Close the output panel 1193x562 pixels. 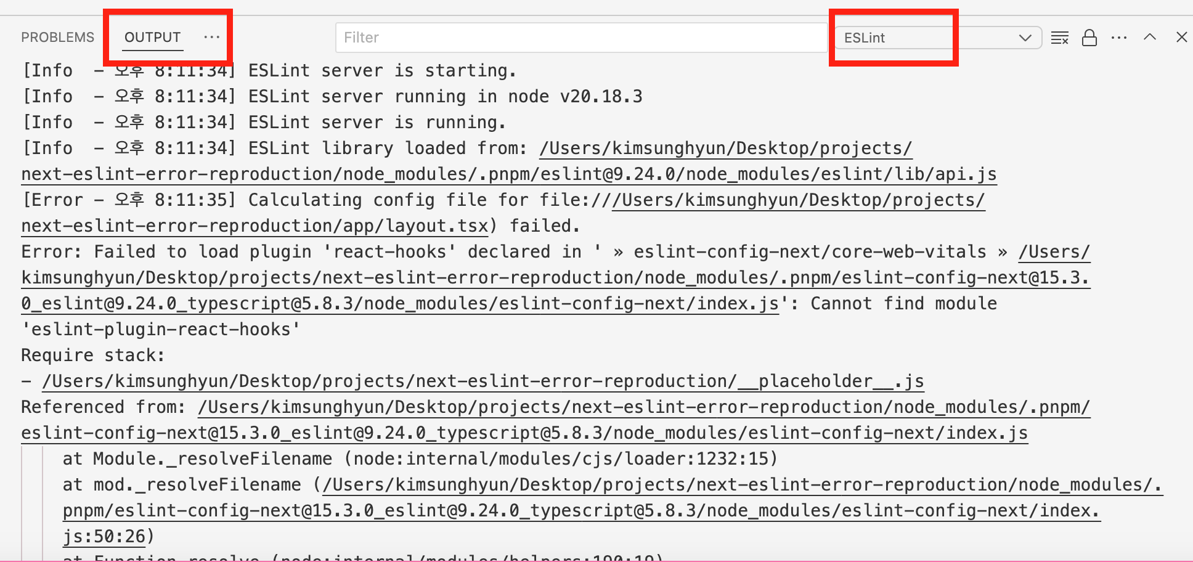tap(1181, 37)
